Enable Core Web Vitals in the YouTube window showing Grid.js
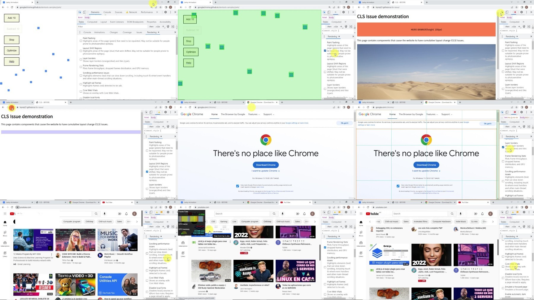 coord(503,266)
